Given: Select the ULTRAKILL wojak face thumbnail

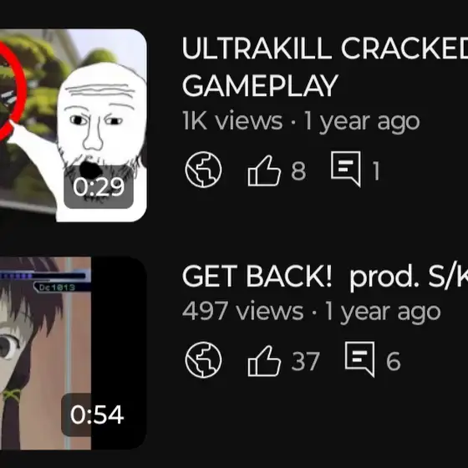Looking at the screenshot, I should click(x=74, y=125).
